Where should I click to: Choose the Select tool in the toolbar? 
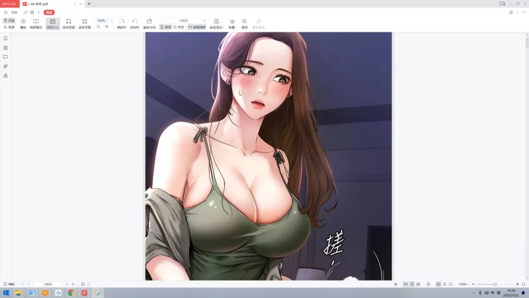[9, 27]
